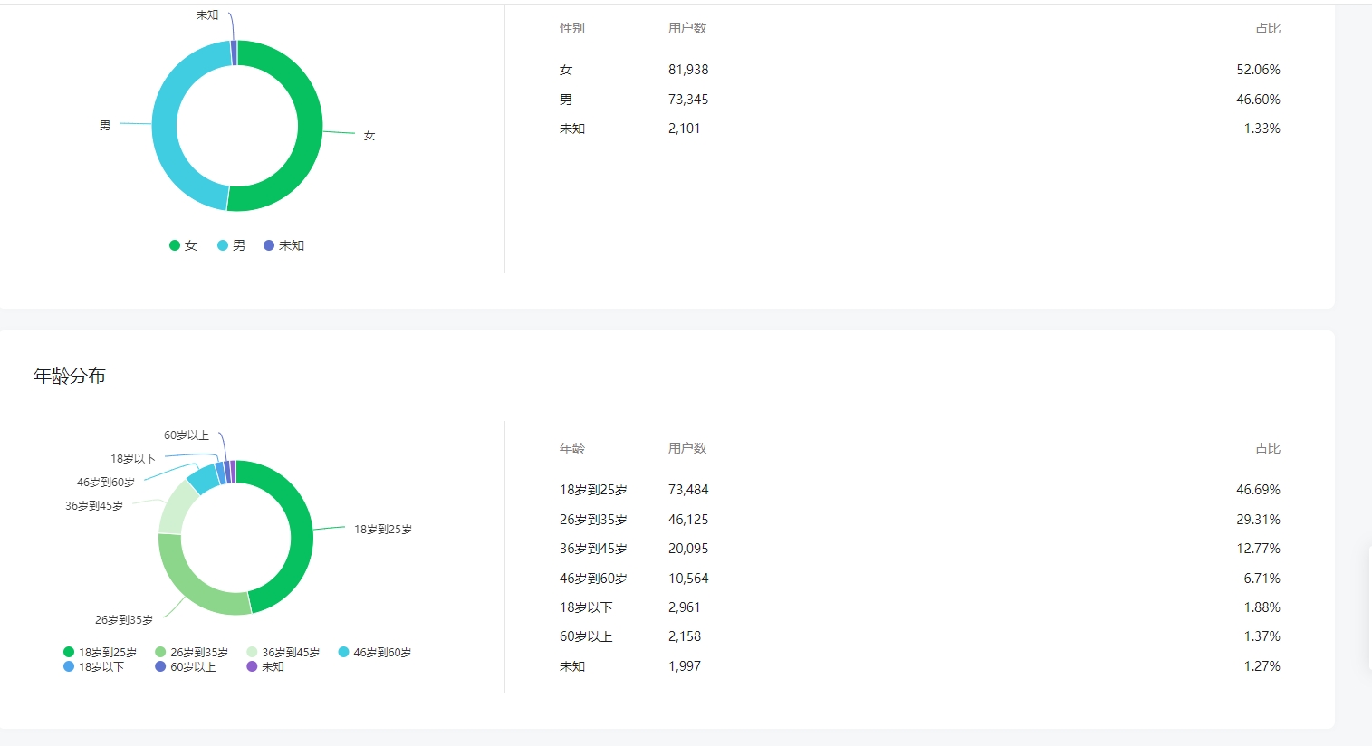Toggle the 男 legend item in gender chart

(x=231, y=245)
